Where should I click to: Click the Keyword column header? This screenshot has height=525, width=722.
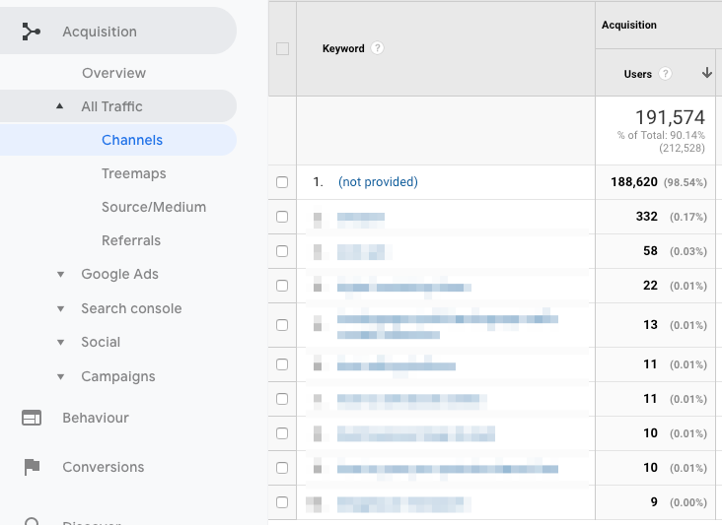tap(343, 48)
